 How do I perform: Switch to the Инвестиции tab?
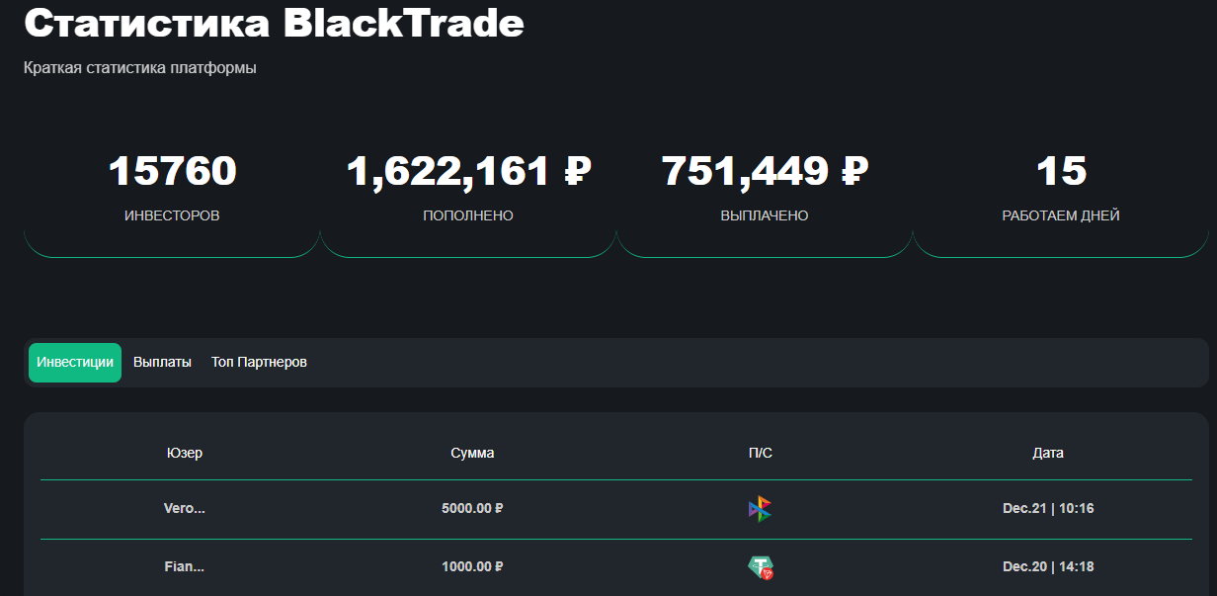[x=75, y=363]
